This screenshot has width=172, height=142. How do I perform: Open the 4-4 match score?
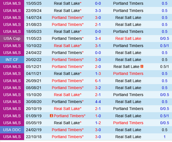98,102
